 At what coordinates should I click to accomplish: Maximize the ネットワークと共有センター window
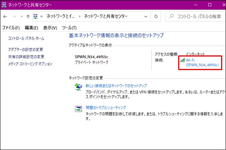(210, 5)
